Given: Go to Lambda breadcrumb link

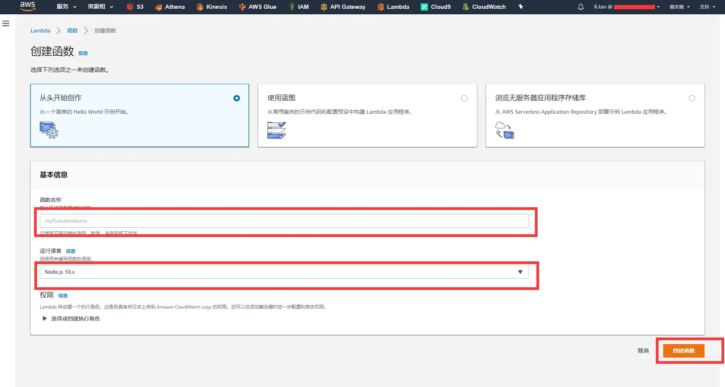Looking at the screenshot, I should click(40, 31).
